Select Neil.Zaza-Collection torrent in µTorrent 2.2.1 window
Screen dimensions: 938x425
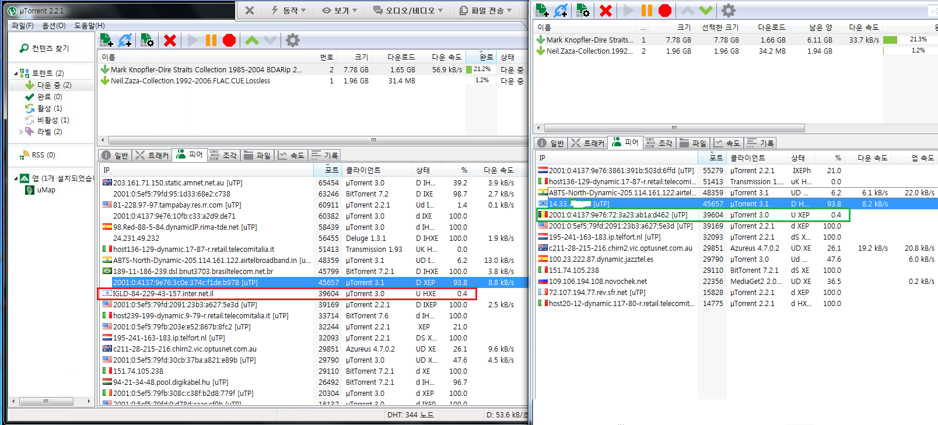click(x=312, y=81)
